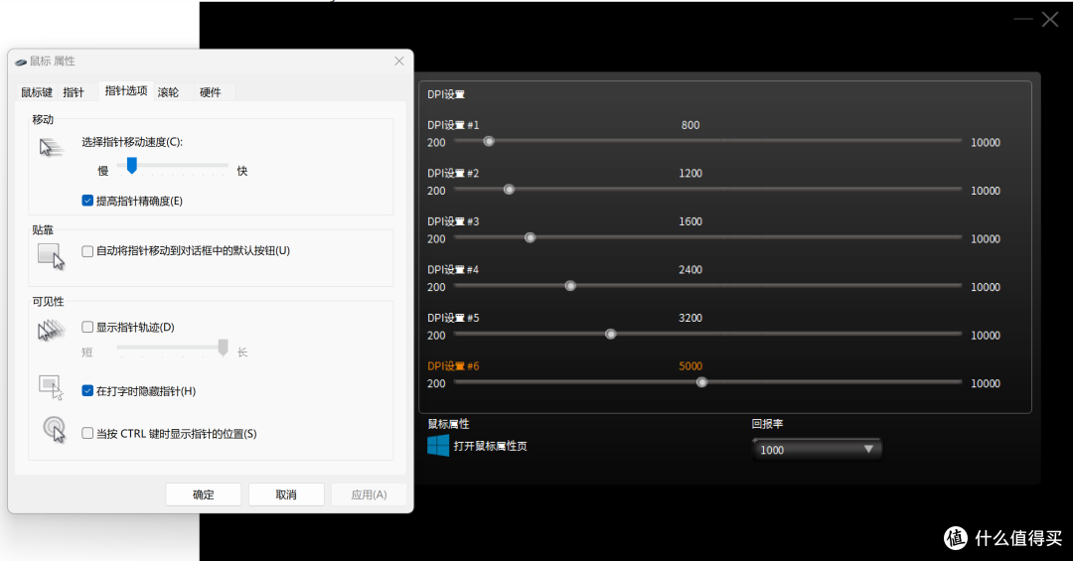Click the DPI设置 #1 slider handle
Screen dimensions: 1073x561
[489, 142]
